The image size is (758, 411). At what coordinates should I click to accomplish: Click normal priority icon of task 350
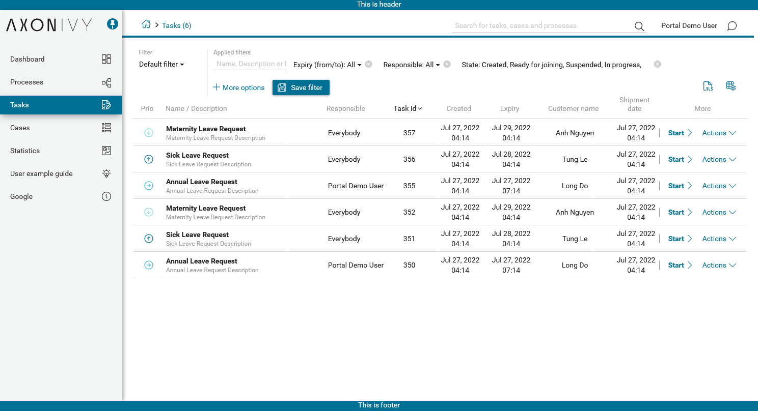pyautogui.click(x=149, y=265)
